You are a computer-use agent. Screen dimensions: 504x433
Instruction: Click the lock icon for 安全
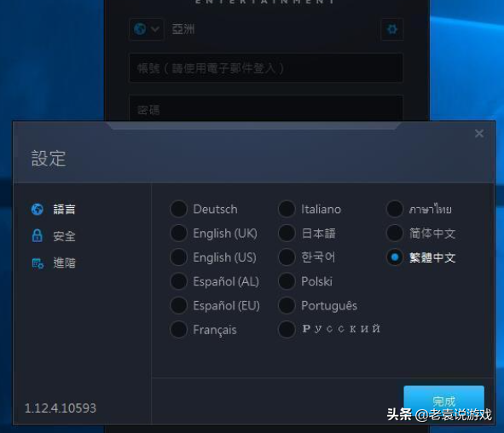[38, 236]
